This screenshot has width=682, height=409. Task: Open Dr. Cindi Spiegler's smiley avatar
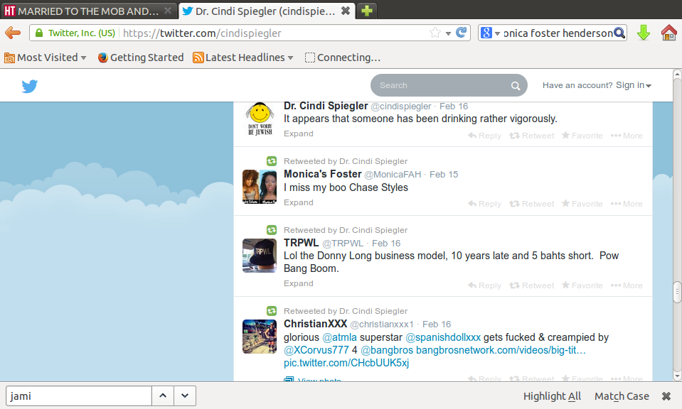point(260,119)
